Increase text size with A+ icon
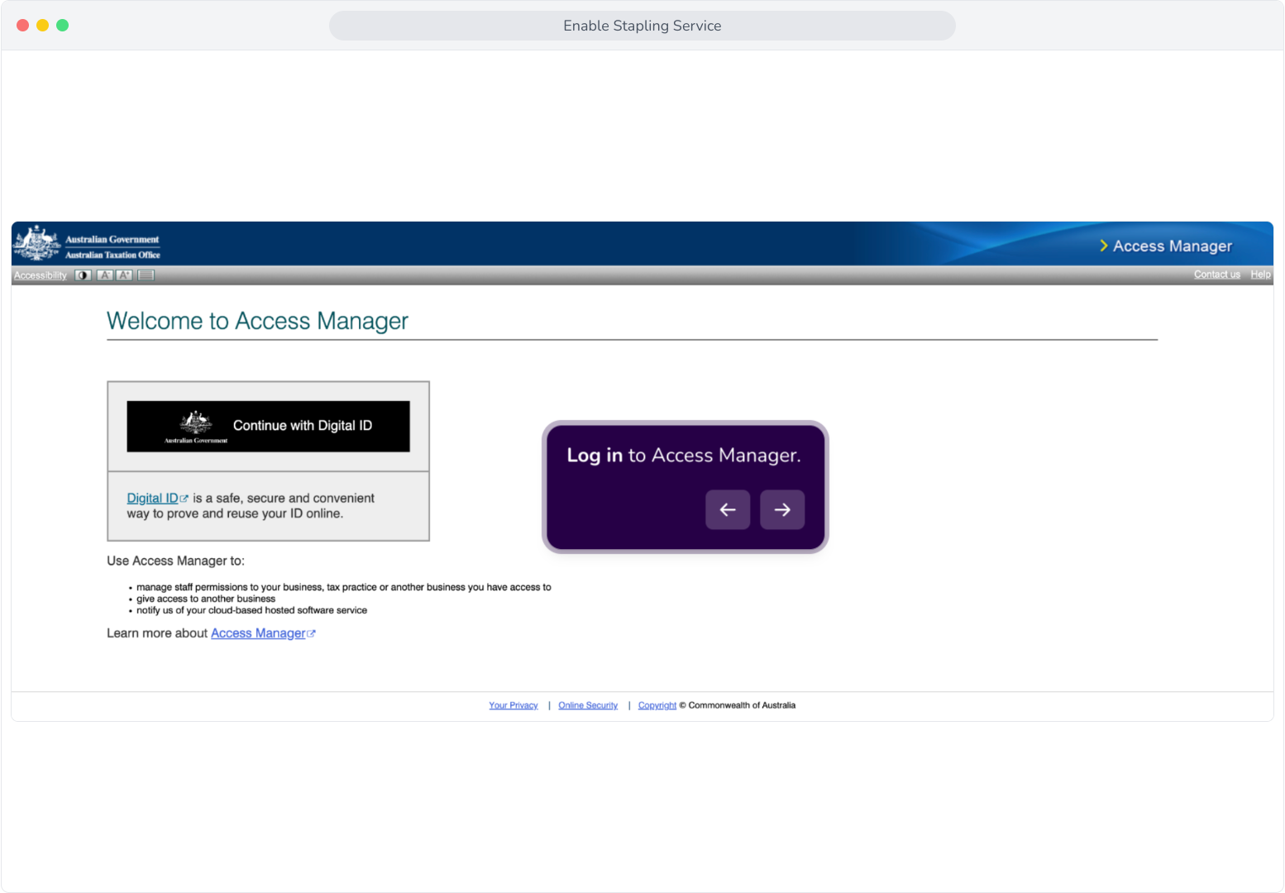 (125, 275)
